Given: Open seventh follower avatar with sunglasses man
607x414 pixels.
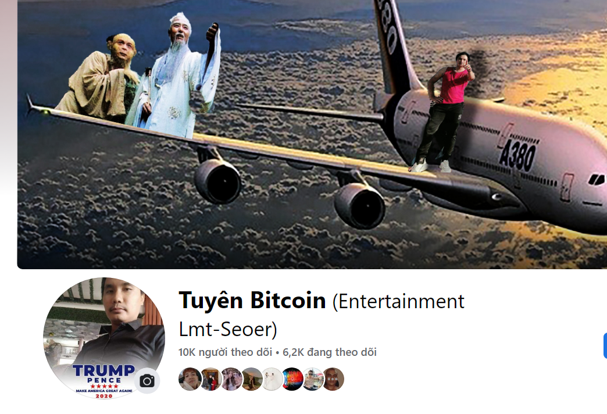Looking at the screenshot, I should (313, 379).
